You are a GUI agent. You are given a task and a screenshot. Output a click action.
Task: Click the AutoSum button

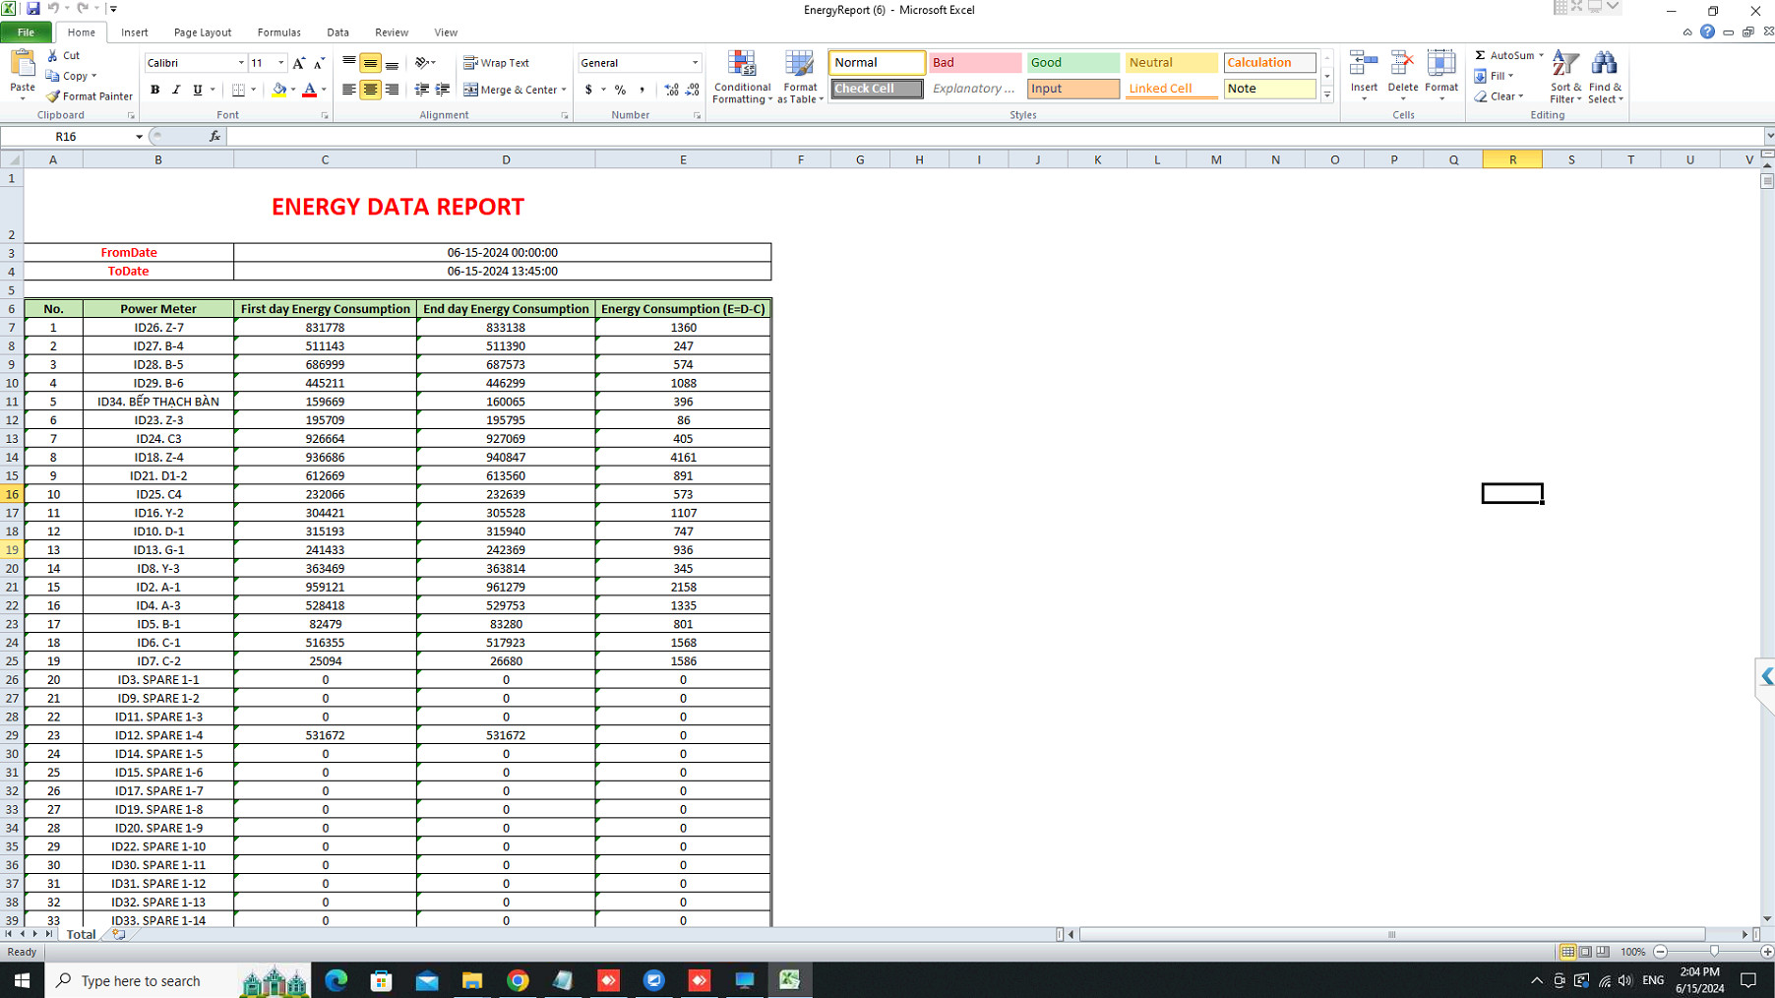tap(1503, 55)
